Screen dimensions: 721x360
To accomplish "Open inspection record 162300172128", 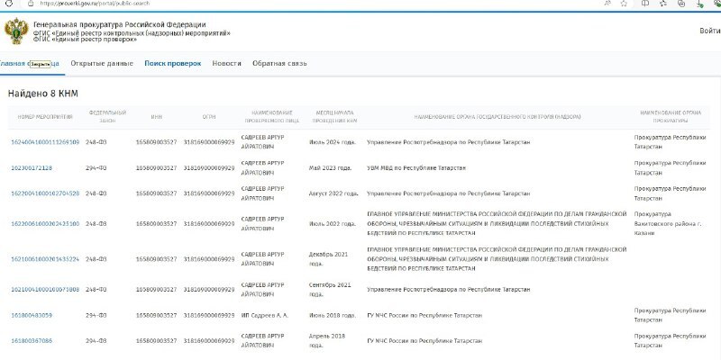I will tap(32, 168).
